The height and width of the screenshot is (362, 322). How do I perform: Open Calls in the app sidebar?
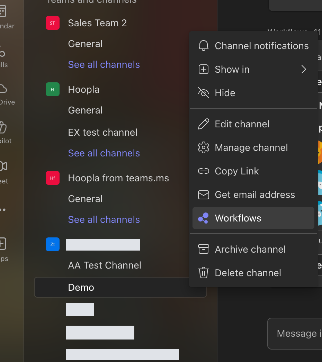[3, 56]
